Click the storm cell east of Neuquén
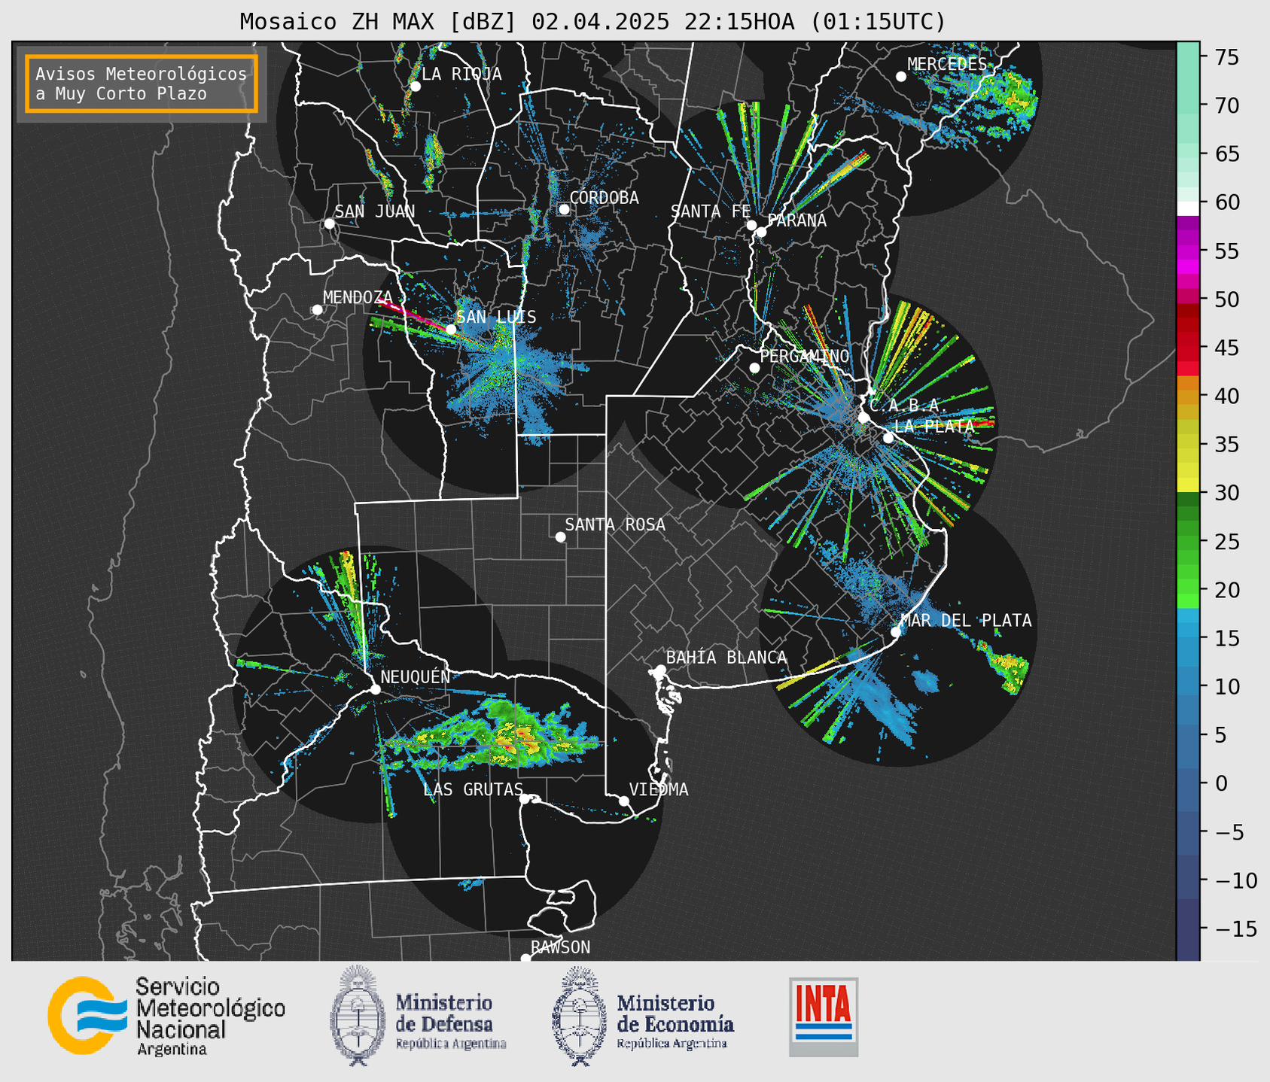1270x1082 pixels. (501, 737)
